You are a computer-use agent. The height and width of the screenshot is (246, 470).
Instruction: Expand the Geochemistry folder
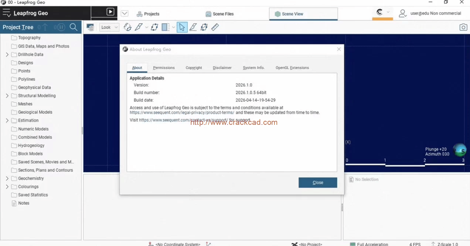point(7,179)
